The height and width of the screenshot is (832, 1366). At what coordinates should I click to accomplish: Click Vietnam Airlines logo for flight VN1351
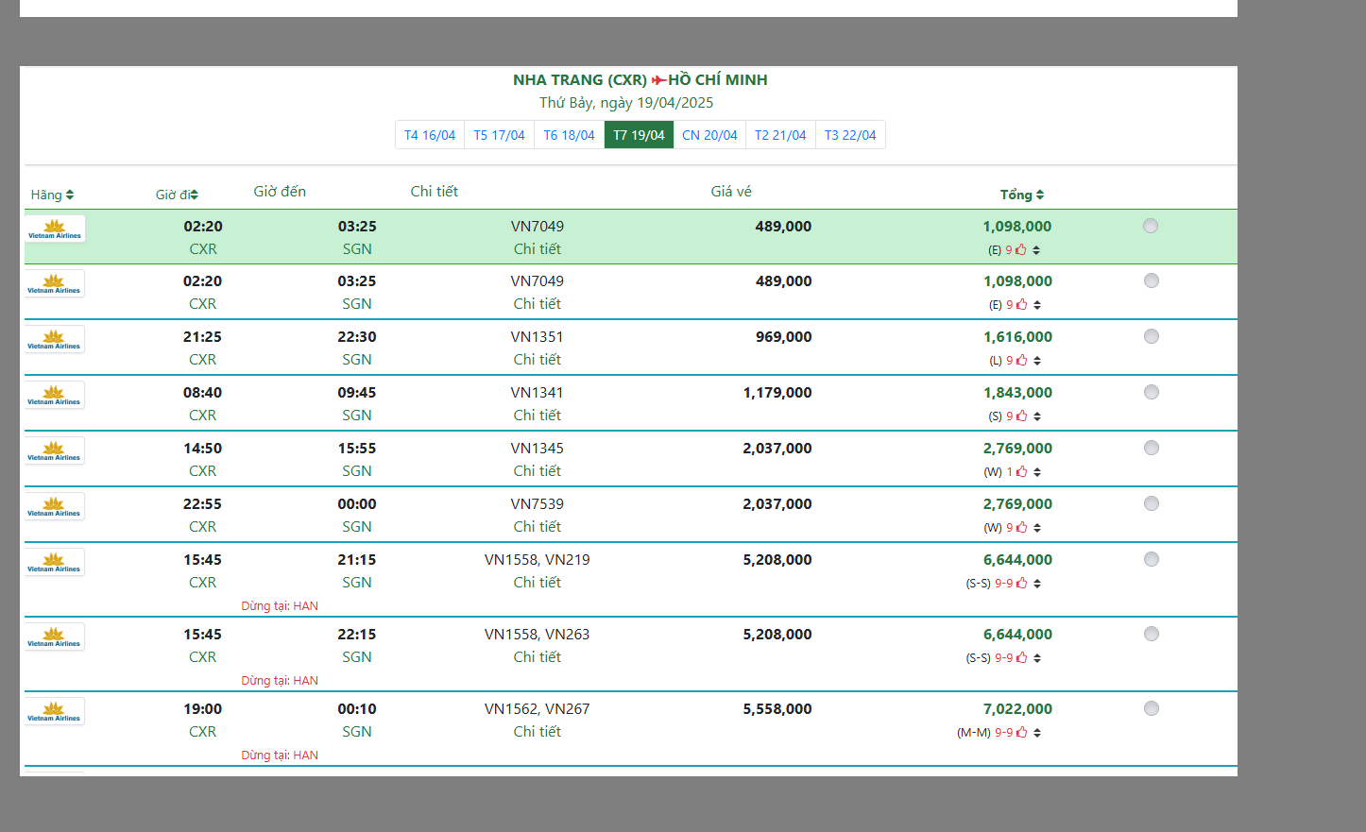[54, 339]
